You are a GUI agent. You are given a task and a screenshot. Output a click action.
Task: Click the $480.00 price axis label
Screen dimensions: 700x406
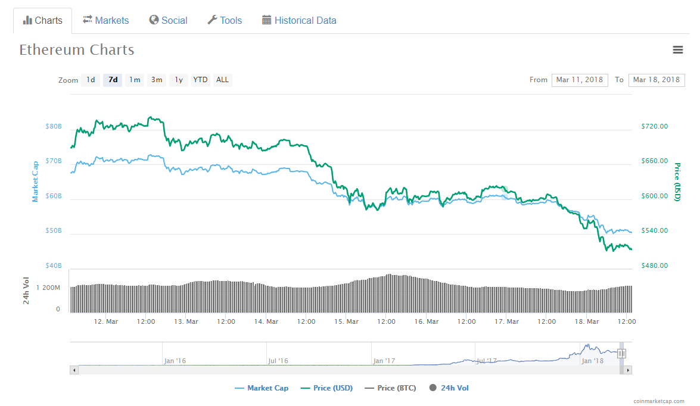tap(655, 266)
